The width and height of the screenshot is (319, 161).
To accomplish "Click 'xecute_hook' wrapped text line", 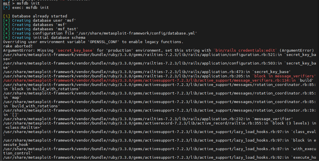I will [x=17, y=144].
